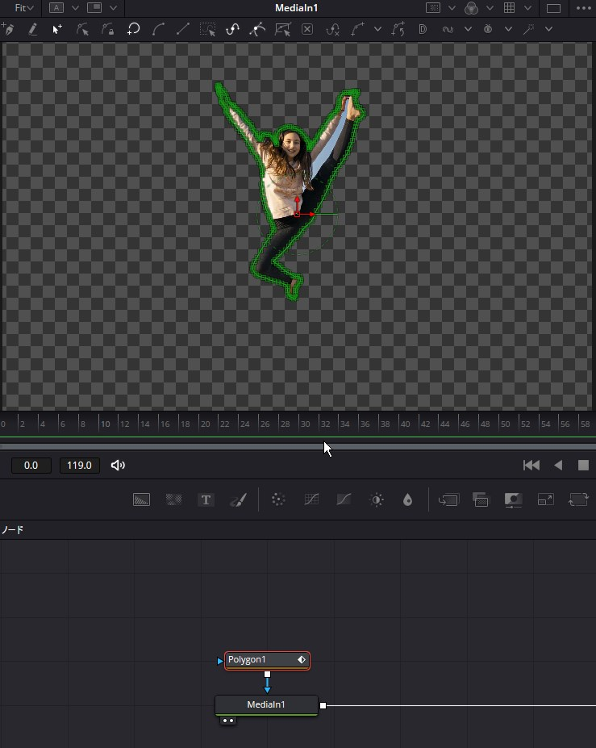Choose the Select All Points marquee icon

[x=207, y=29]
